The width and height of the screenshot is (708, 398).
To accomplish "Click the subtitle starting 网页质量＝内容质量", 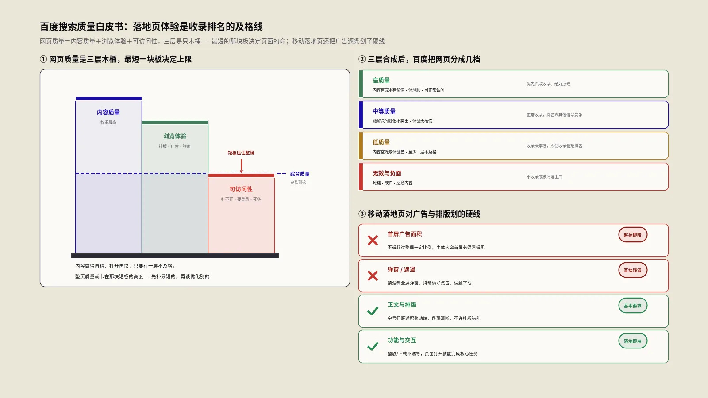I will click(212, 41).
